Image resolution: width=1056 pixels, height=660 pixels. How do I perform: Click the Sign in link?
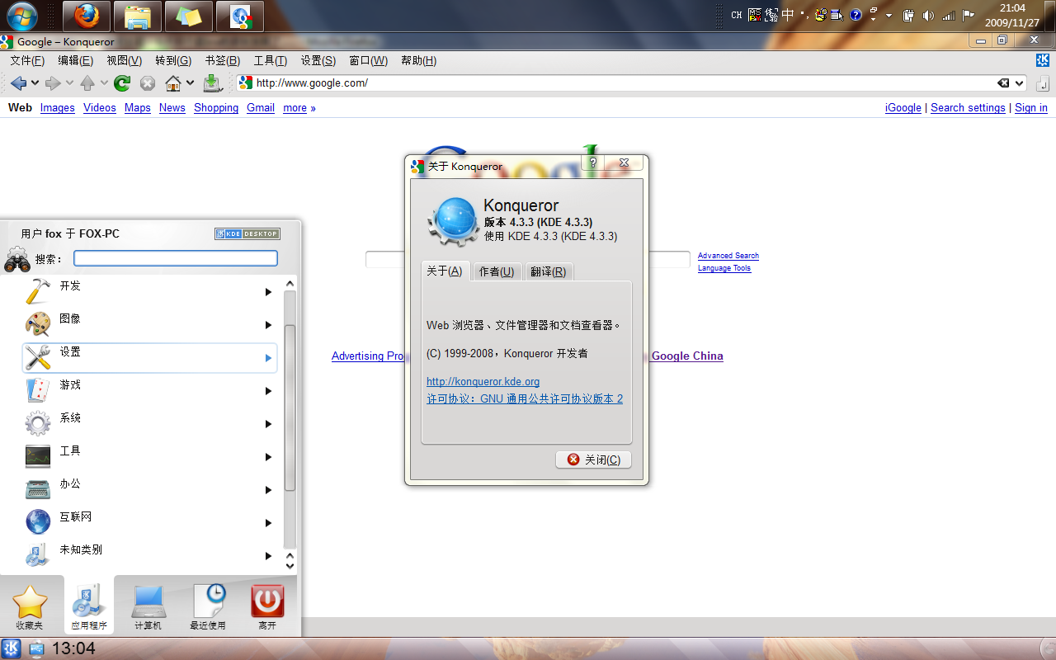coord(1031,108)
